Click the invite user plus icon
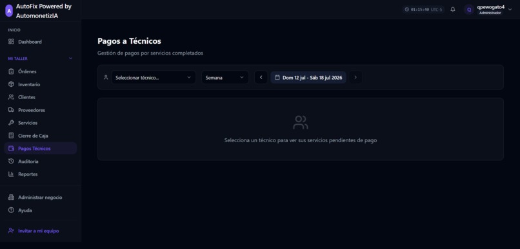This screenshot has width=520, height=249. [11, 231]
